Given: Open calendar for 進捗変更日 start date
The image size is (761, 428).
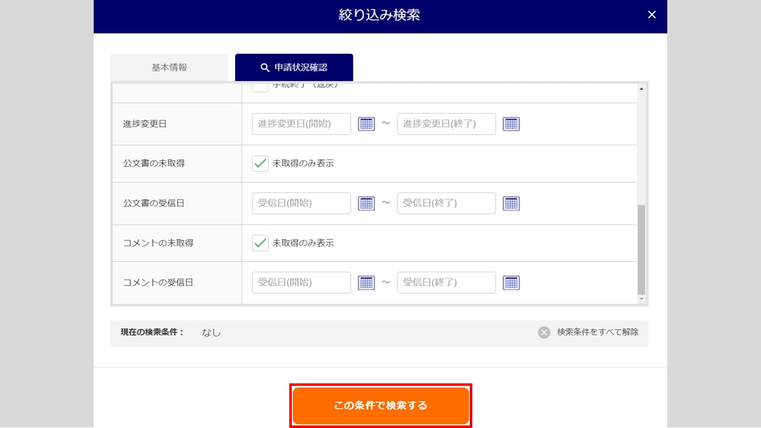Looking at the screenshot, I should 366,124.
